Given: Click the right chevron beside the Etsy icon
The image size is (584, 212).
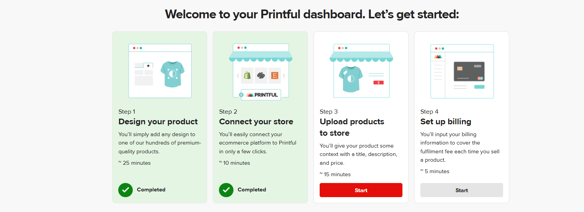Looking at the screenshot, I should click(284, 75).
